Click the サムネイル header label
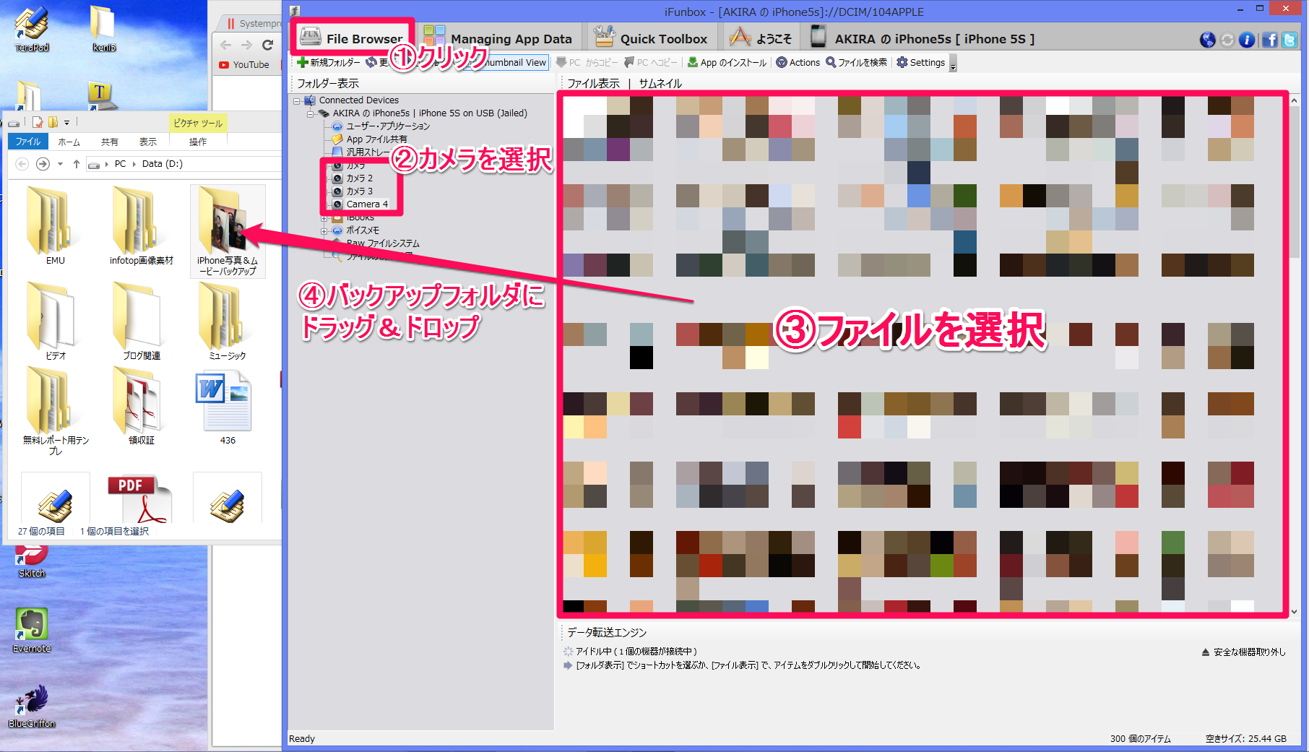Image resolution: width=1309 pixels, height=752 pixels. (660, 84)
